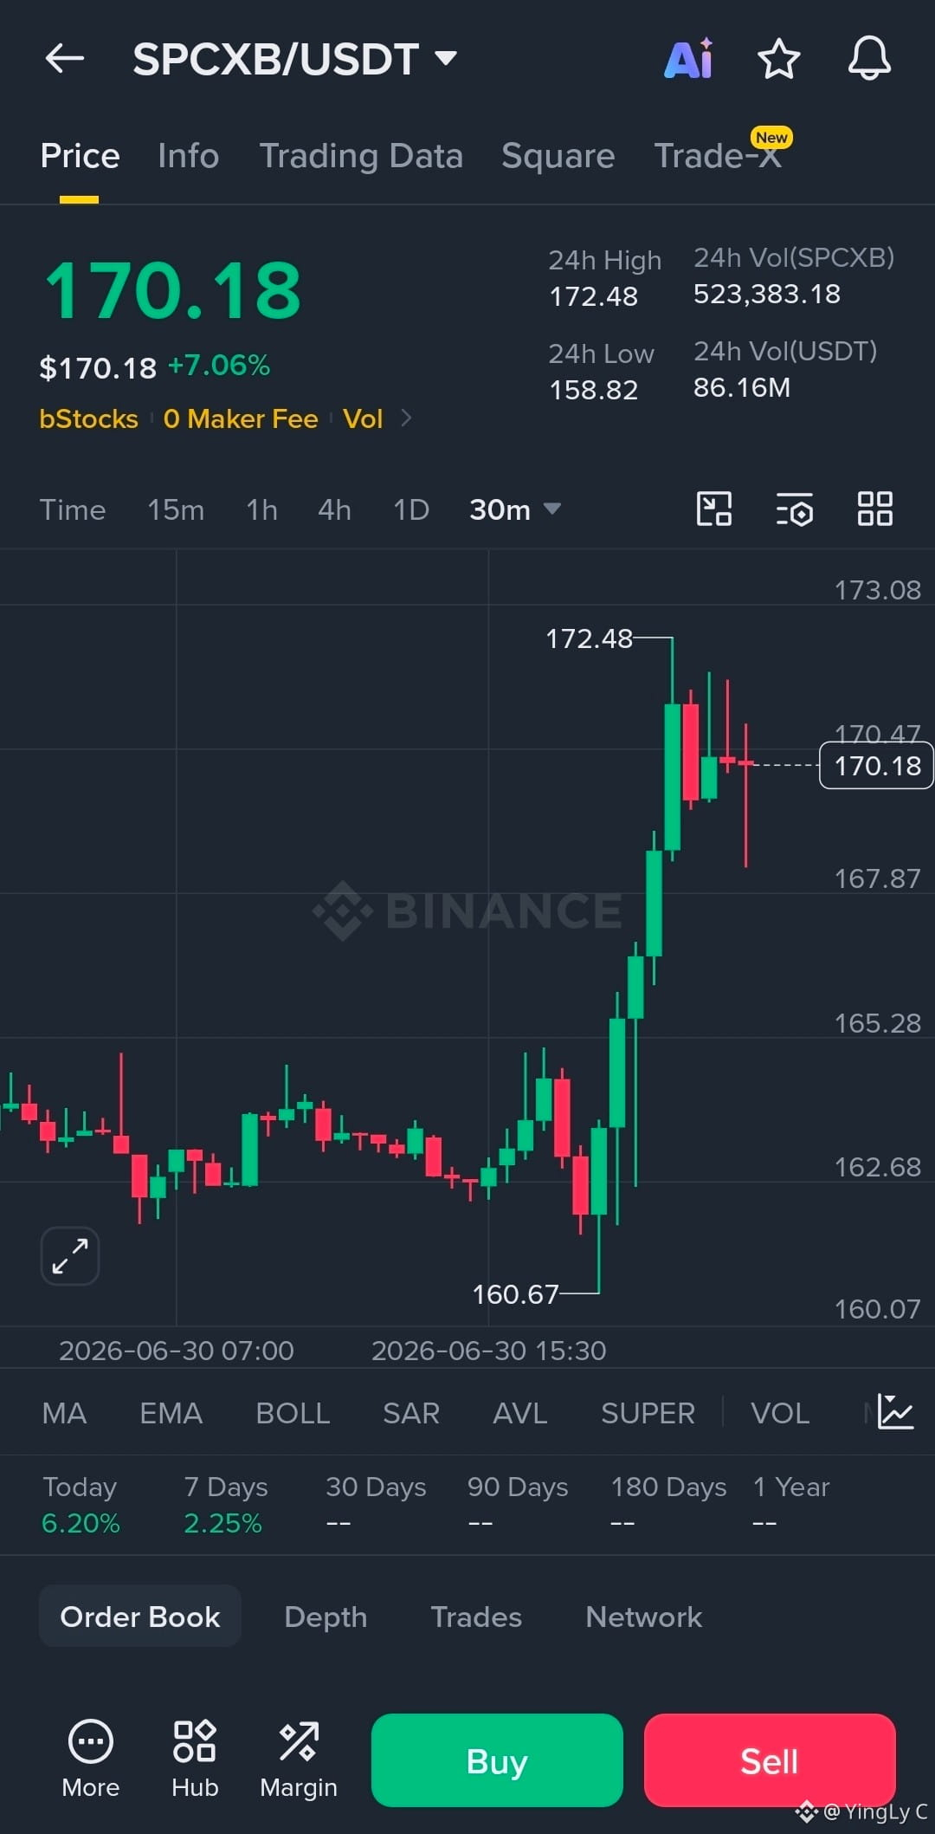The width and height of the screenshot is (935, 1834).
Task: Tap the large green 170.18 price
Action: pyautogui.click(x=172, y=291)
